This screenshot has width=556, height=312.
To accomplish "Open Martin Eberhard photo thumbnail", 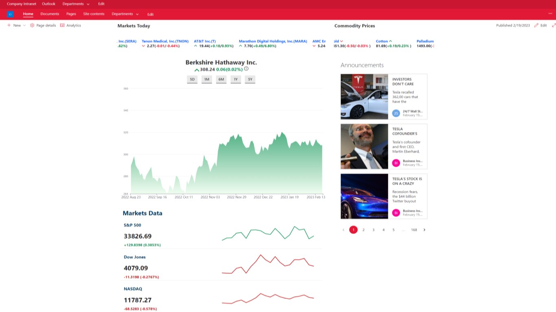I will coord(364,146).
